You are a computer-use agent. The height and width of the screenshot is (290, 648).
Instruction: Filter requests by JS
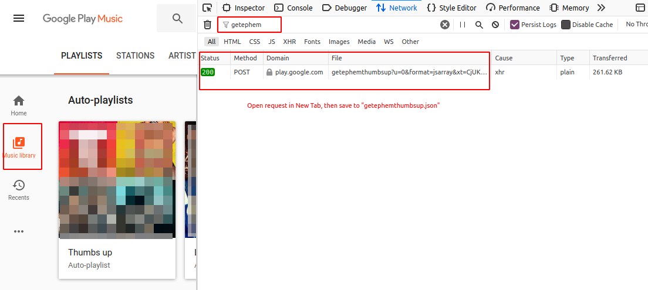(x=272, y=42)
